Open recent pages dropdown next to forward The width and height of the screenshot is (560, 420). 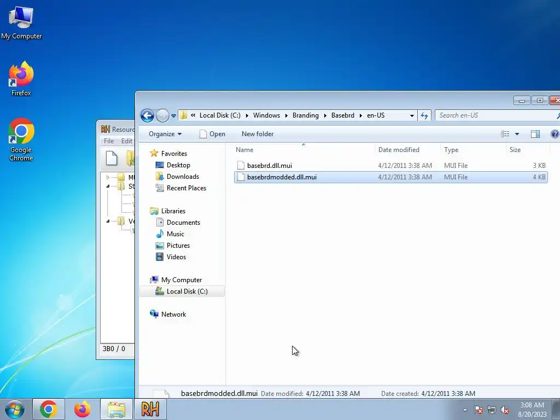click(x=173, y=116)
